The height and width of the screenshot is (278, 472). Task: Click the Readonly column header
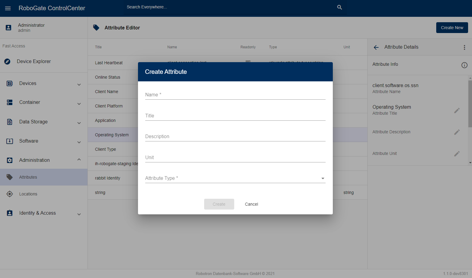[248, 47]
